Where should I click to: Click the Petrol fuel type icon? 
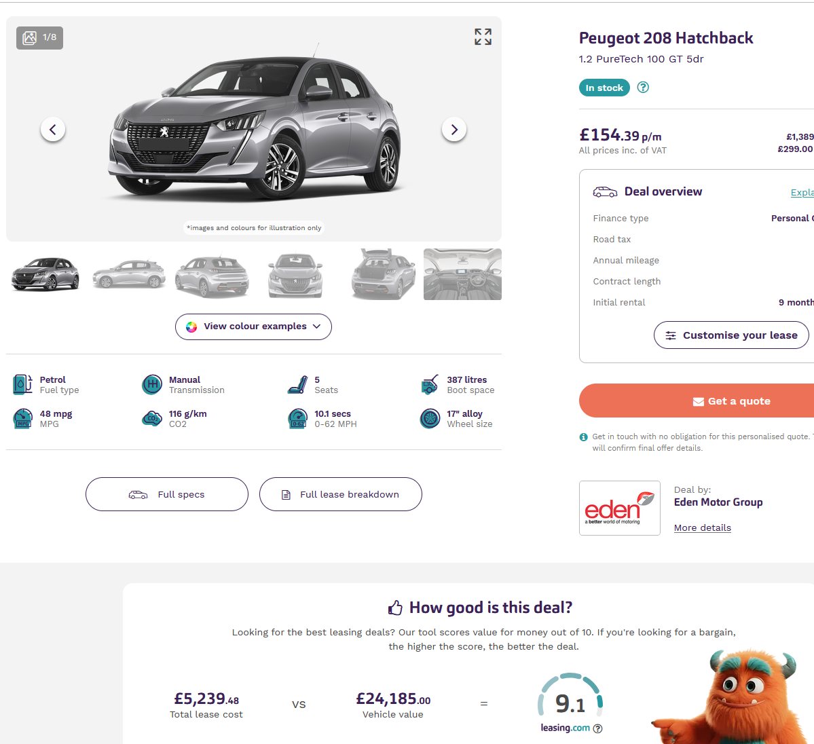pyautogui.click(x=22, y=385)
